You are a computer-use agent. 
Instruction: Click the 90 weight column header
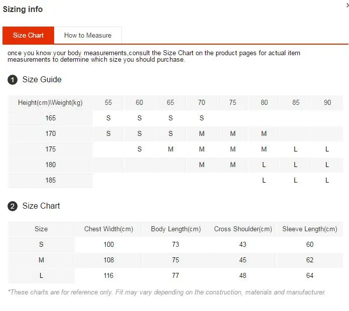click(327, 103)
